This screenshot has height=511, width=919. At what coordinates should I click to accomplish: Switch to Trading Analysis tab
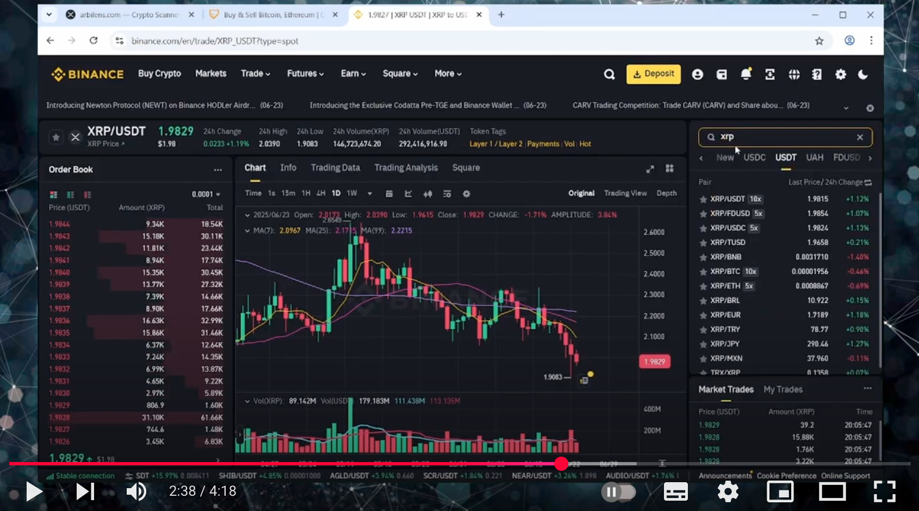pyautogui.click(x=406, y=168)
